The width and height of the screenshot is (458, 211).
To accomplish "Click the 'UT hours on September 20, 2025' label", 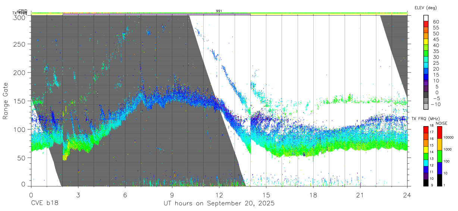I will (x=219, y=204).
